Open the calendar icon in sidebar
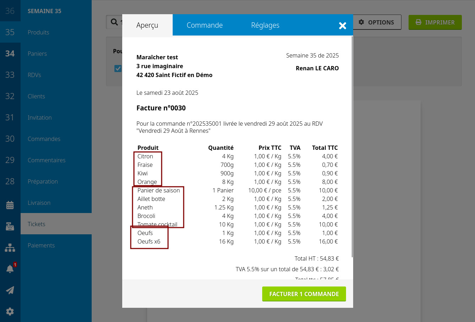 [10, 205]
